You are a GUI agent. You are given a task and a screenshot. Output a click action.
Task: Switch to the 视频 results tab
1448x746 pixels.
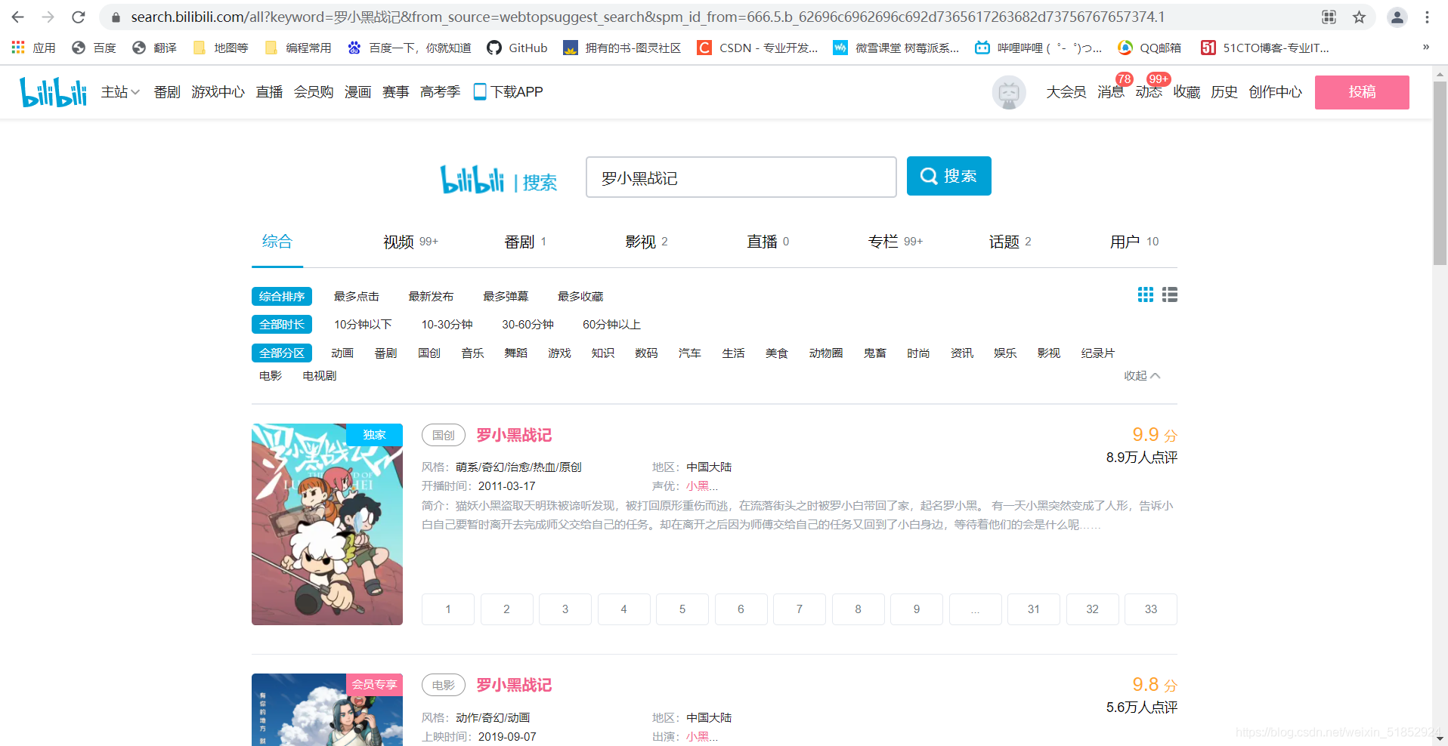(410, 242)
